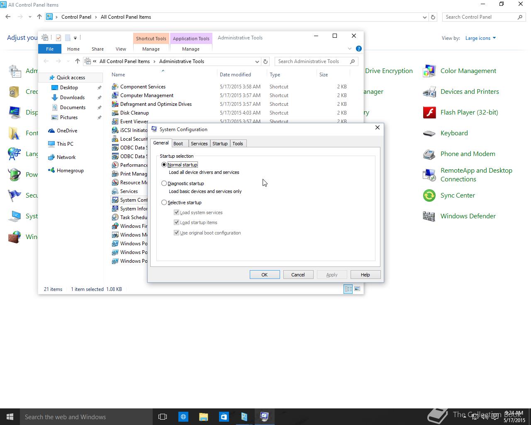Switch to large icons view button

pyautogui.click(x=357, y=289)
